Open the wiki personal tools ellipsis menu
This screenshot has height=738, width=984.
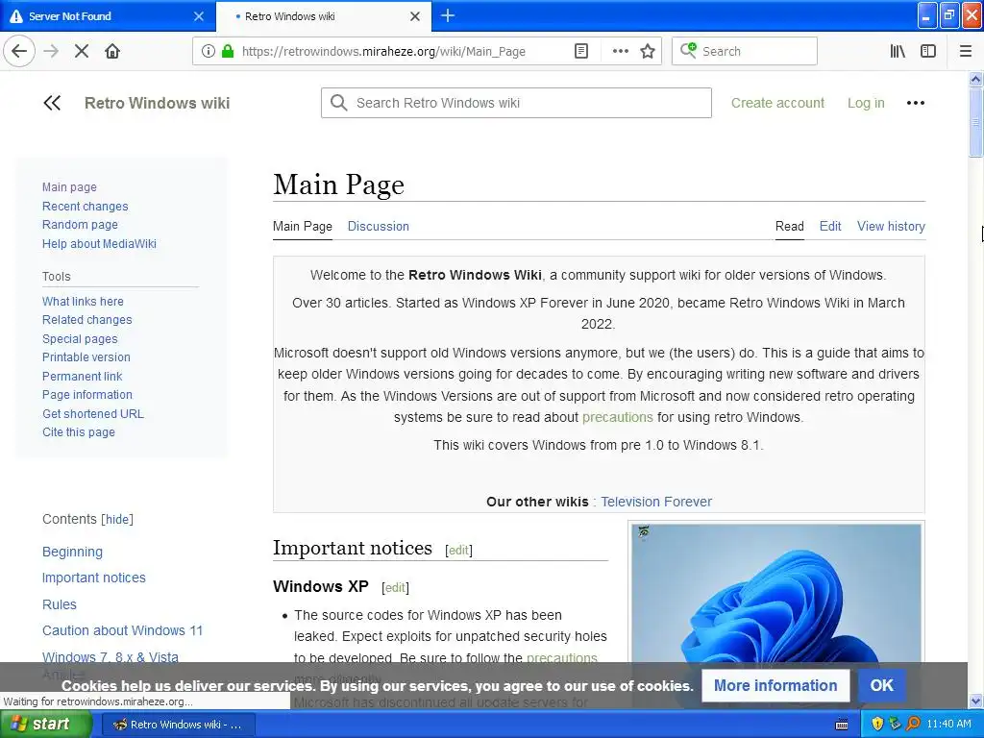click(916, 103)
